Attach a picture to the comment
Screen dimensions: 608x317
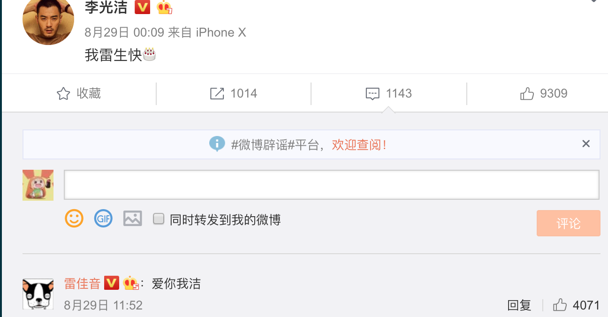(x=133, y=219)
